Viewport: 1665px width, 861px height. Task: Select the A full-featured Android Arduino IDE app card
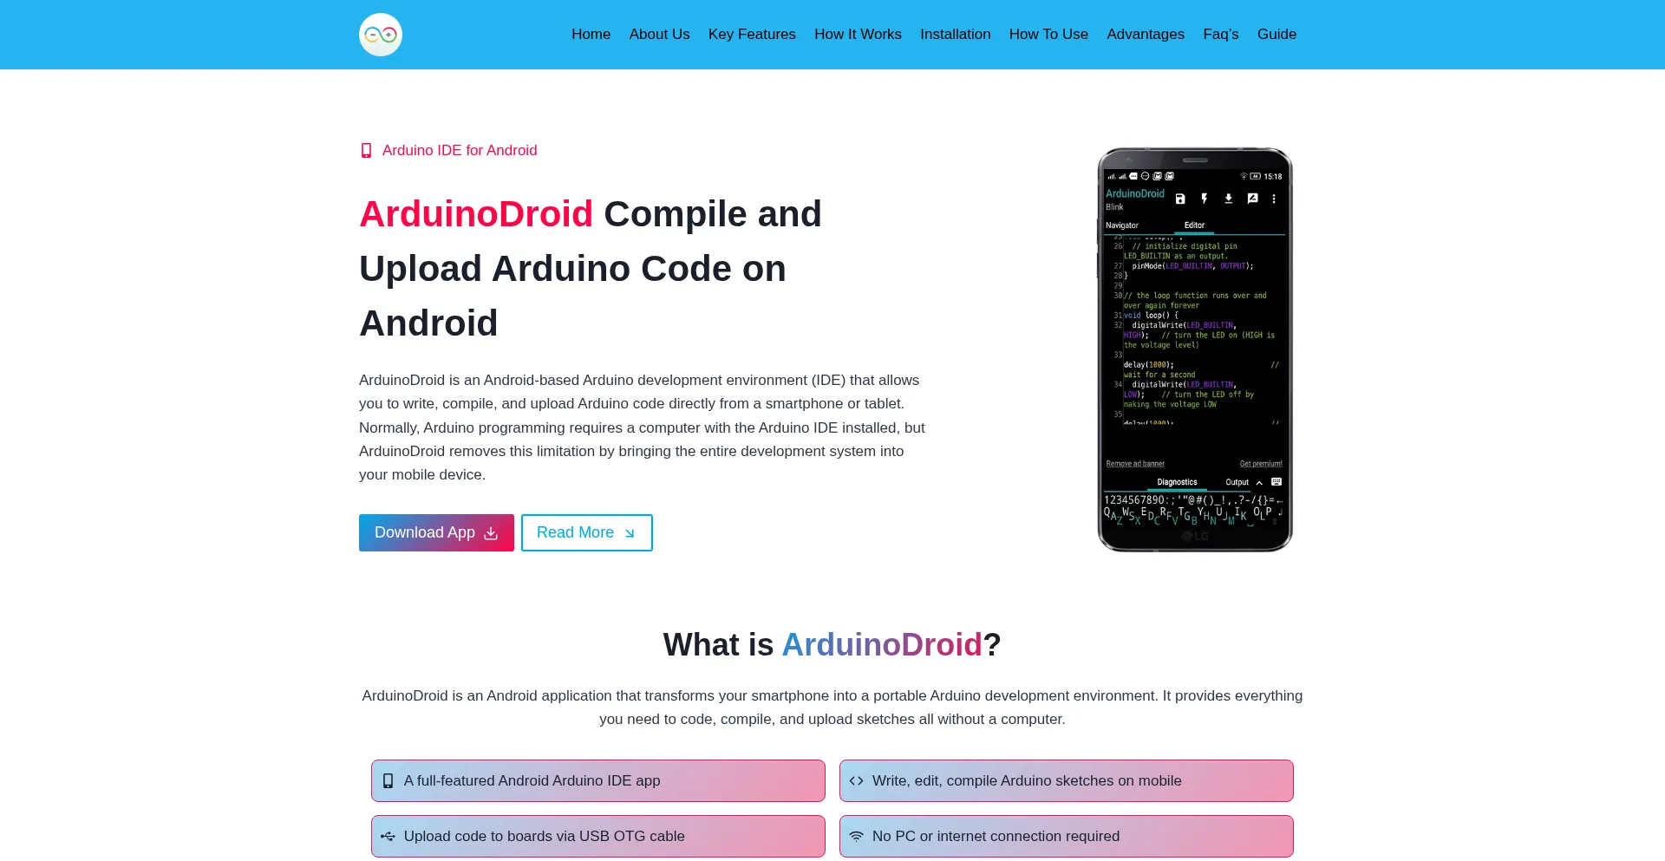point(598,780)
